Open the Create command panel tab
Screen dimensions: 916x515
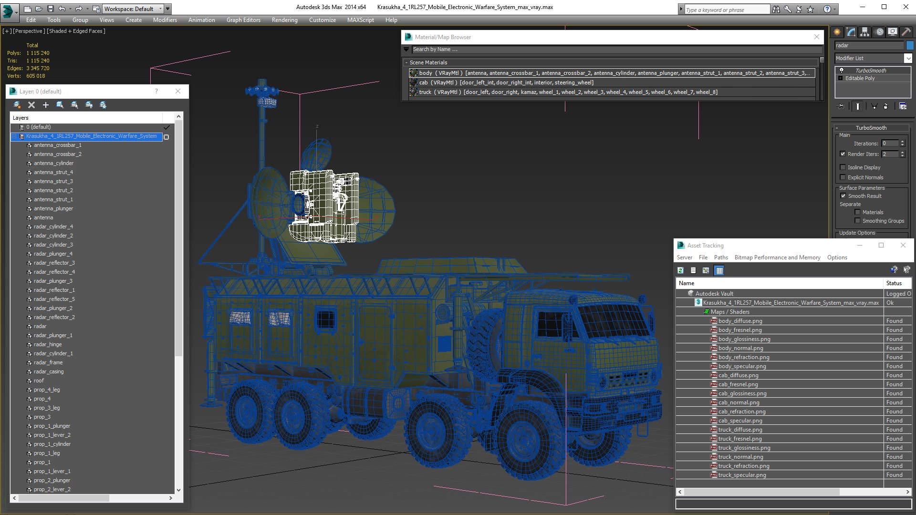837,32
